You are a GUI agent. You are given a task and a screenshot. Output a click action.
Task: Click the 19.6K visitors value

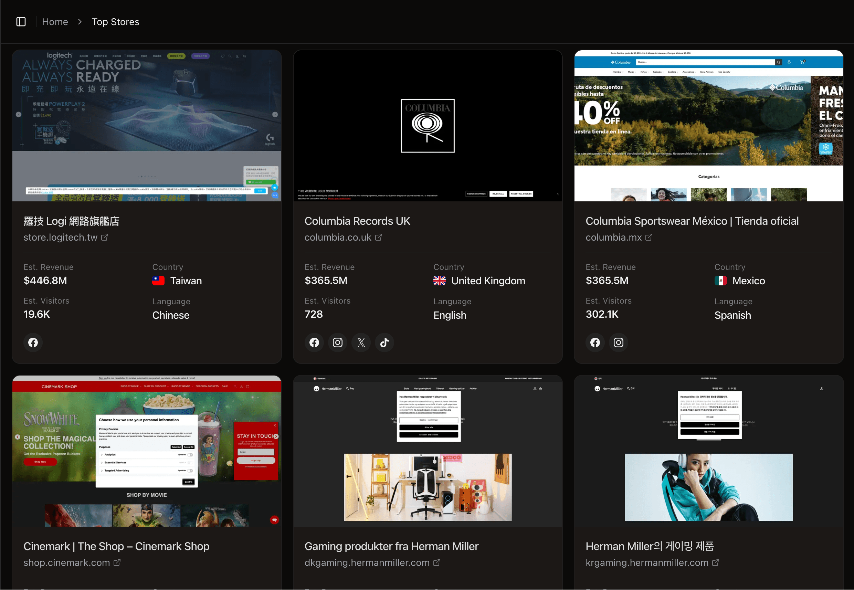(x=36, y=314)
